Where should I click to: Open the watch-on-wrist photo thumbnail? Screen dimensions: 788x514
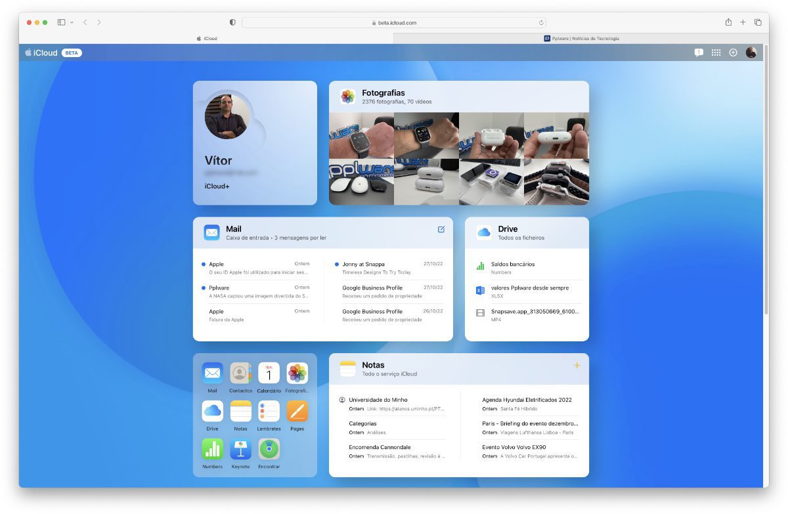(426, 135)
